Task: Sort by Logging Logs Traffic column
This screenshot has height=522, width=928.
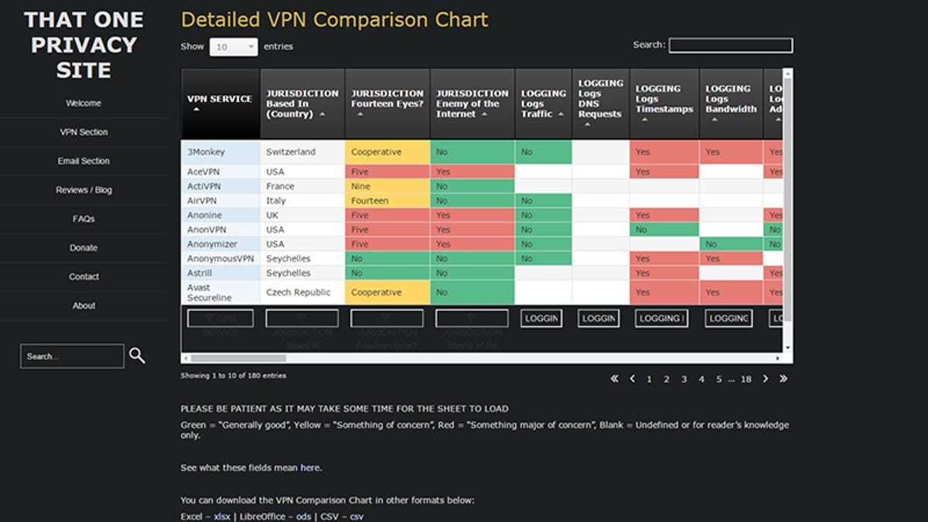Action: tap(544, 104)
